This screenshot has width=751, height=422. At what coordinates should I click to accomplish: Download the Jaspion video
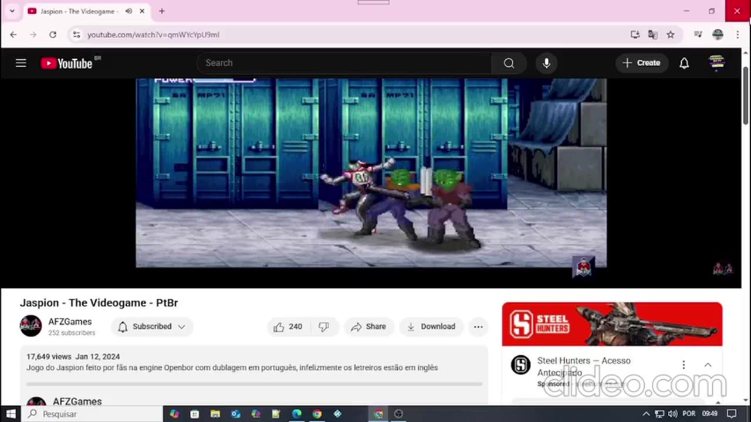[x=431, y=326]
